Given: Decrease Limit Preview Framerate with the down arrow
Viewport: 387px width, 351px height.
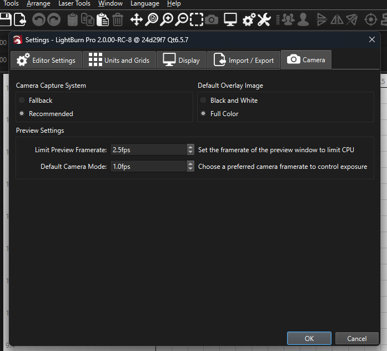Looking at the screenshot, I should click(x=190, y=152).
